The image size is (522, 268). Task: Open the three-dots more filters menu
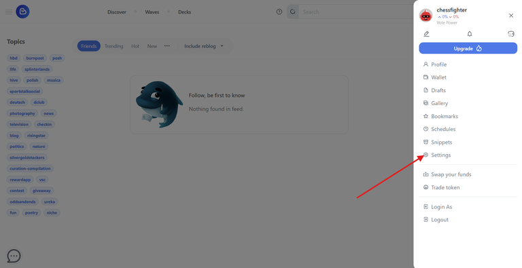[167, 46]
